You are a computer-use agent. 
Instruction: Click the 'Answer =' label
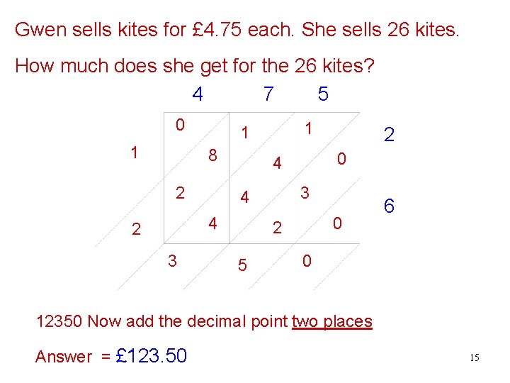click(x=72, y=356)
